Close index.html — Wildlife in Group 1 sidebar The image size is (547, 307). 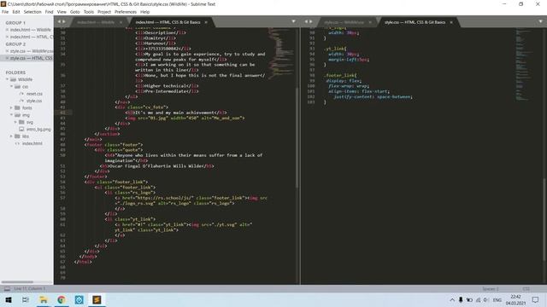coord(7,30)
